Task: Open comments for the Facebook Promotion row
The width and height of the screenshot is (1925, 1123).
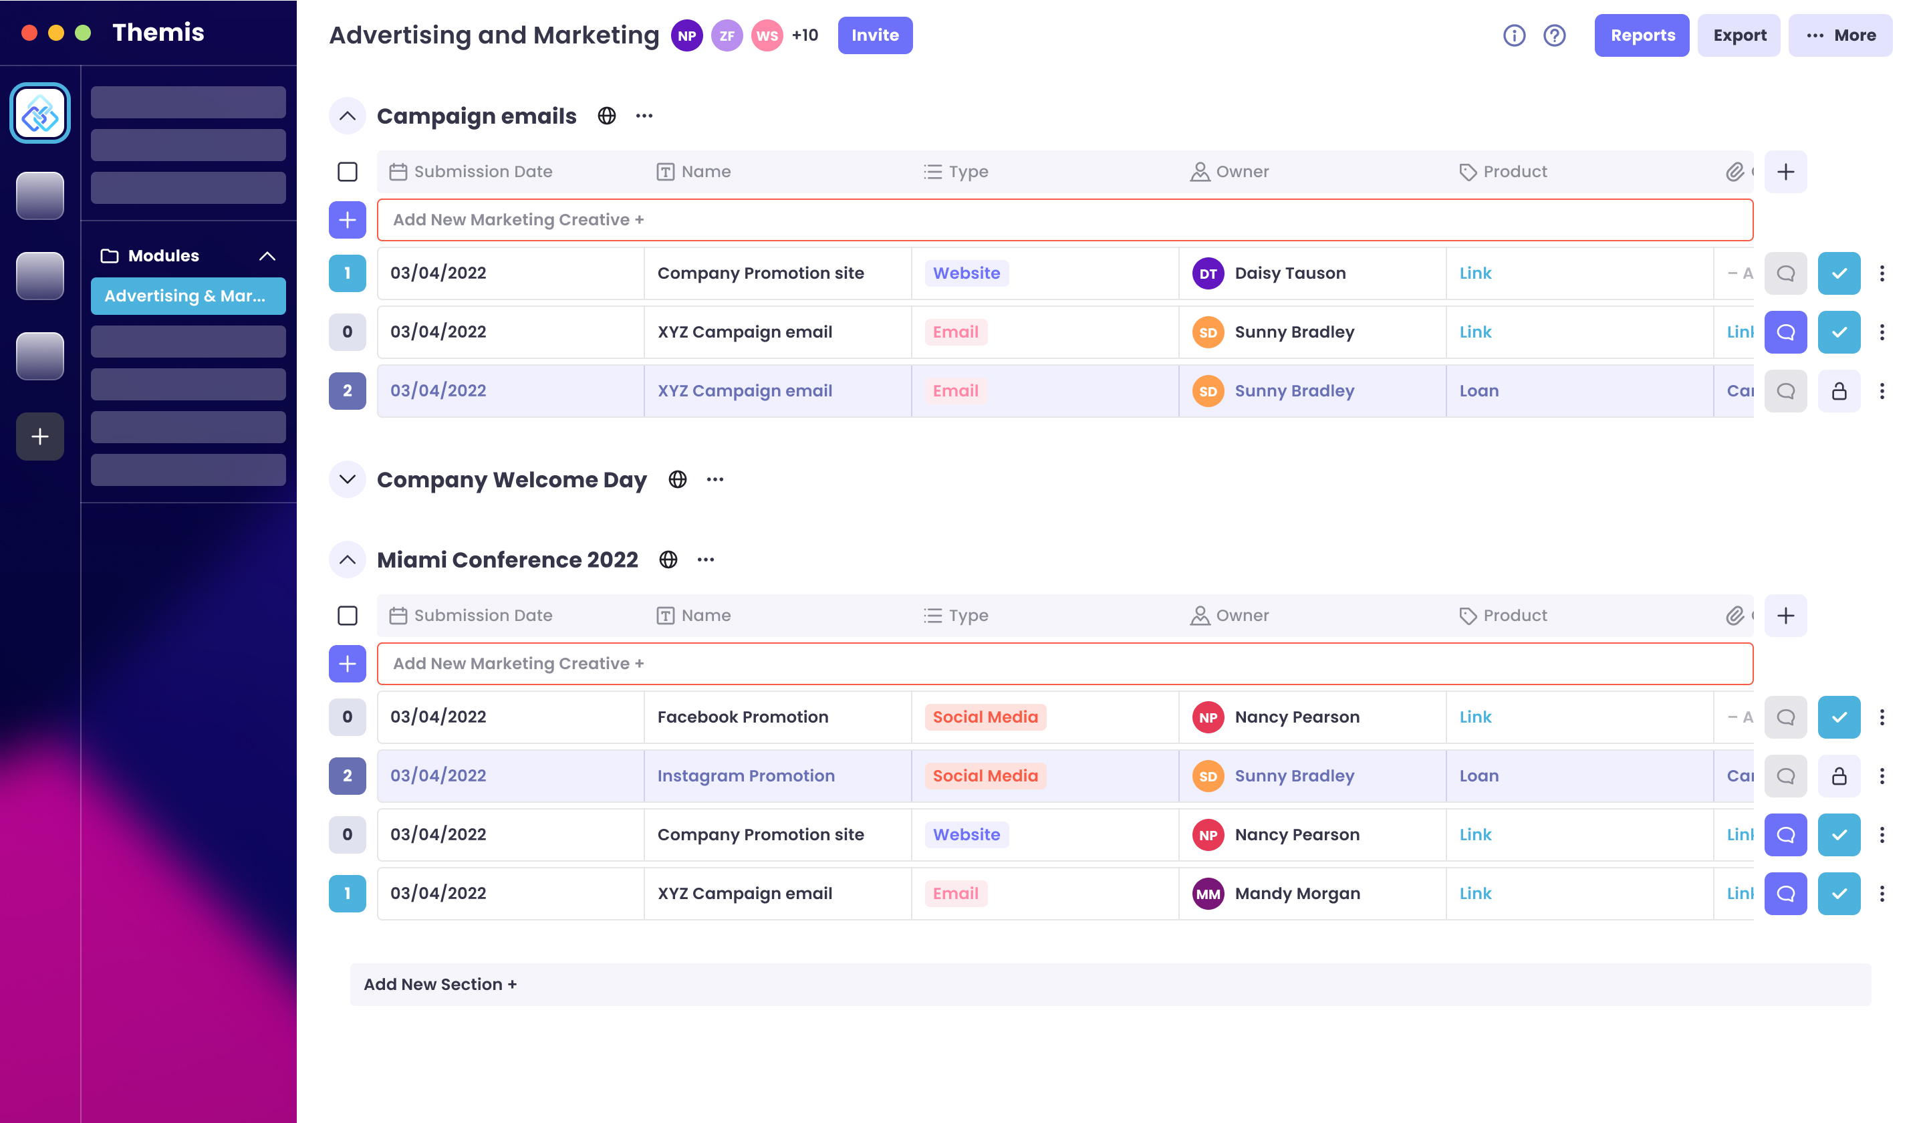Action: click(x=1785, y=717)
